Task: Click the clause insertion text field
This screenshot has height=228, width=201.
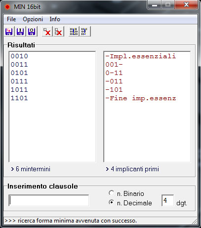Action: [49, 200]
